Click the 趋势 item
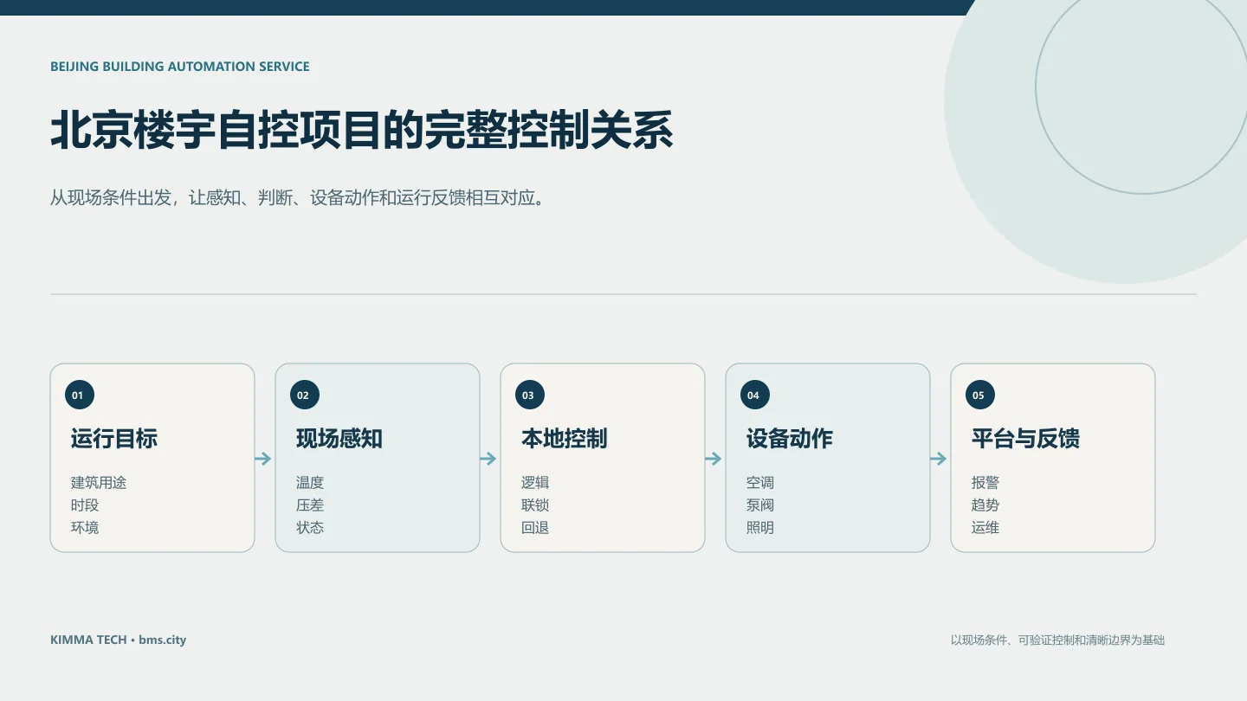 pyautogui.click(x=985, y=505)
